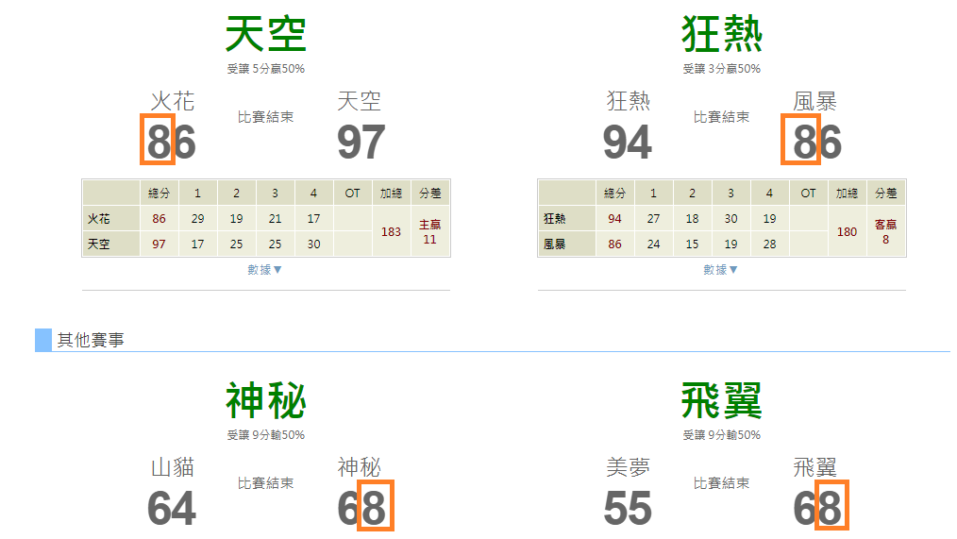This screenshot has width=957, height=539.
Task: Click 加總 value 183 in first table
Action: (x=392, y=231)
